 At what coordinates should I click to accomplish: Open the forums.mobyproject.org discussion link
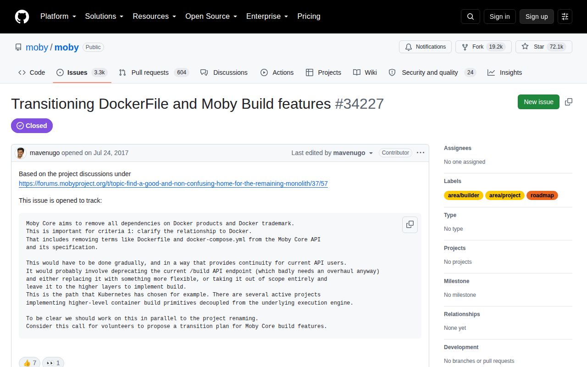173,183
